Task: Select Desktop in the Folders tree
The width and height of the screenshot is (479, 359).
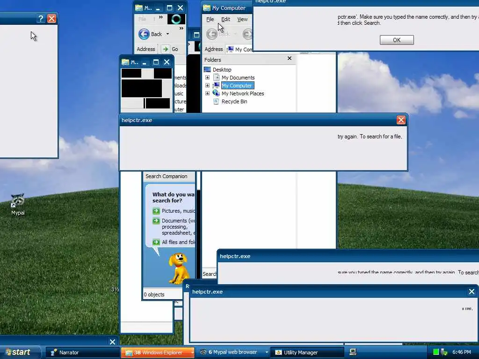Action: coord(222,70)
